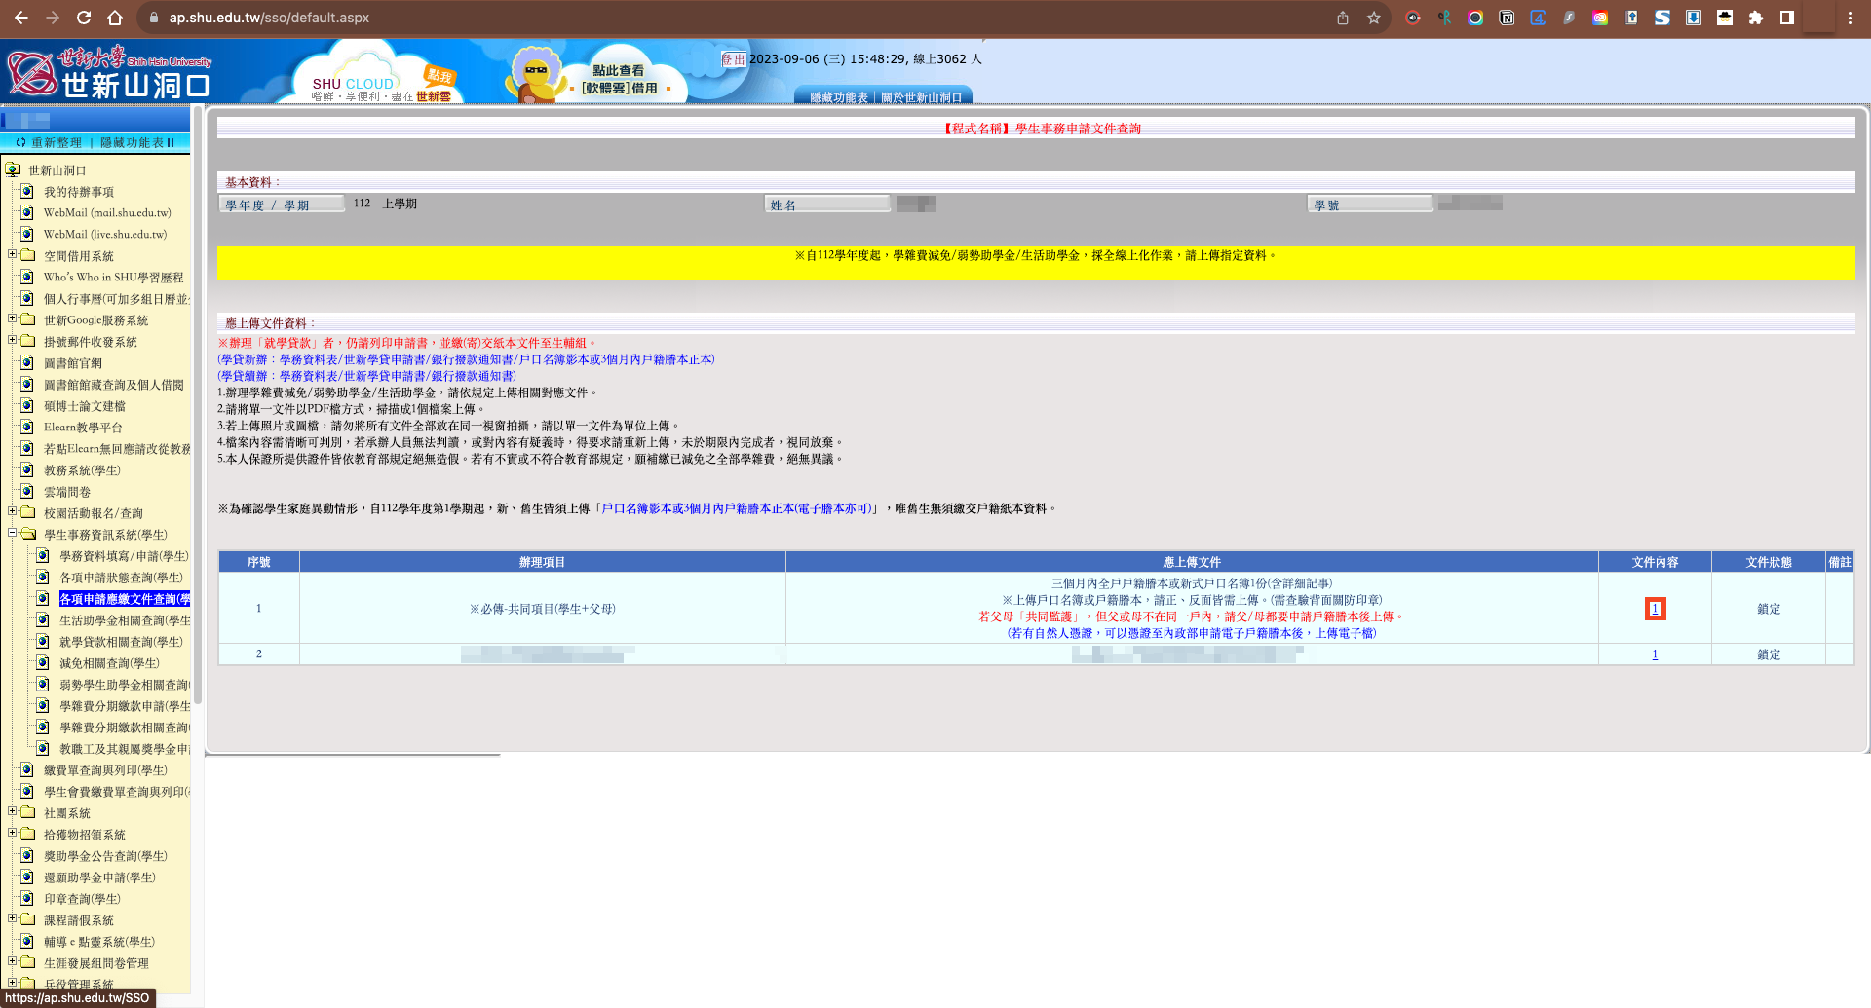1871x1008 pixels.
Task: Open 繳費單查詢與列印(學生)
Action: coord(105,769)
